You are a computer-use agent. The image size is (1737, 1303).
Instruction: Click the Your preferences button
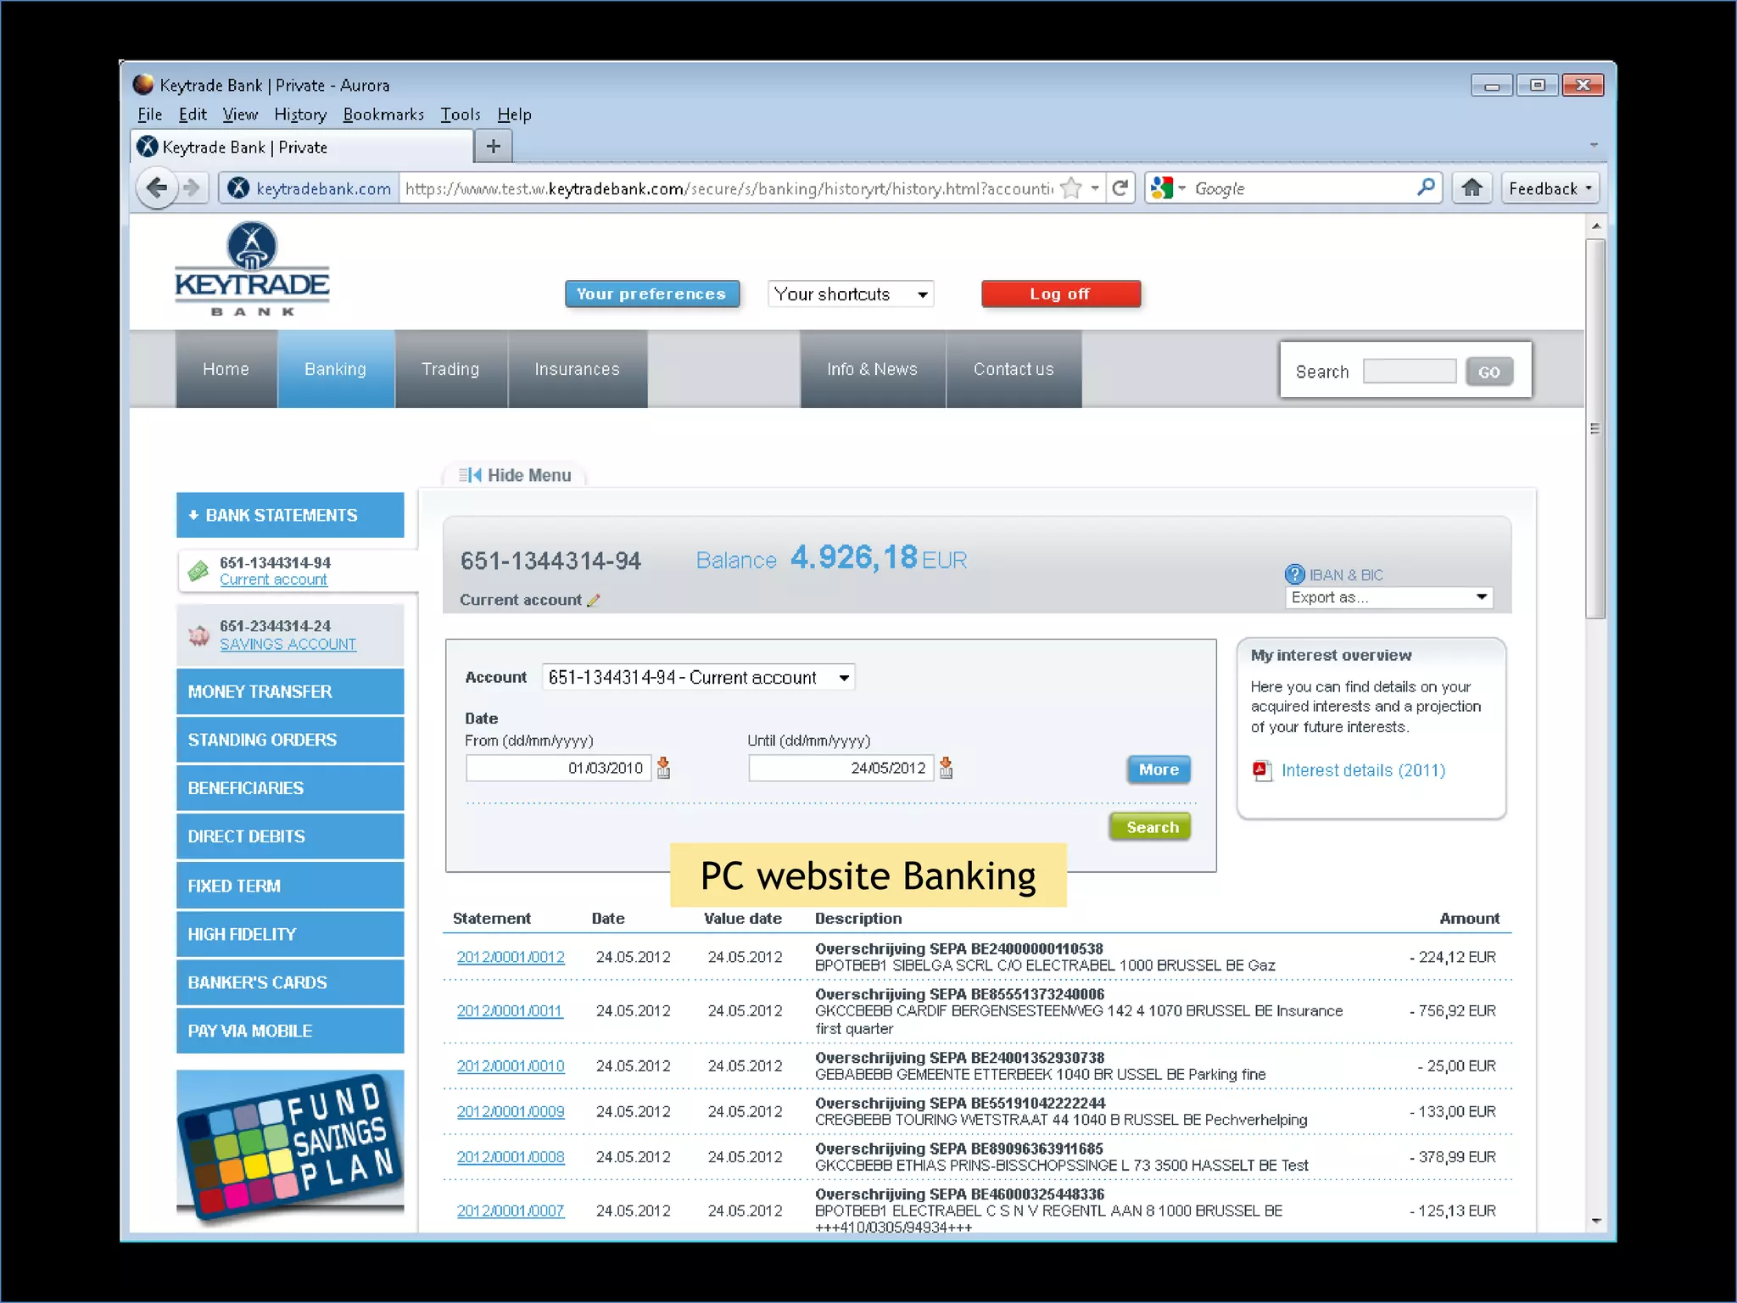coord(652,294)
